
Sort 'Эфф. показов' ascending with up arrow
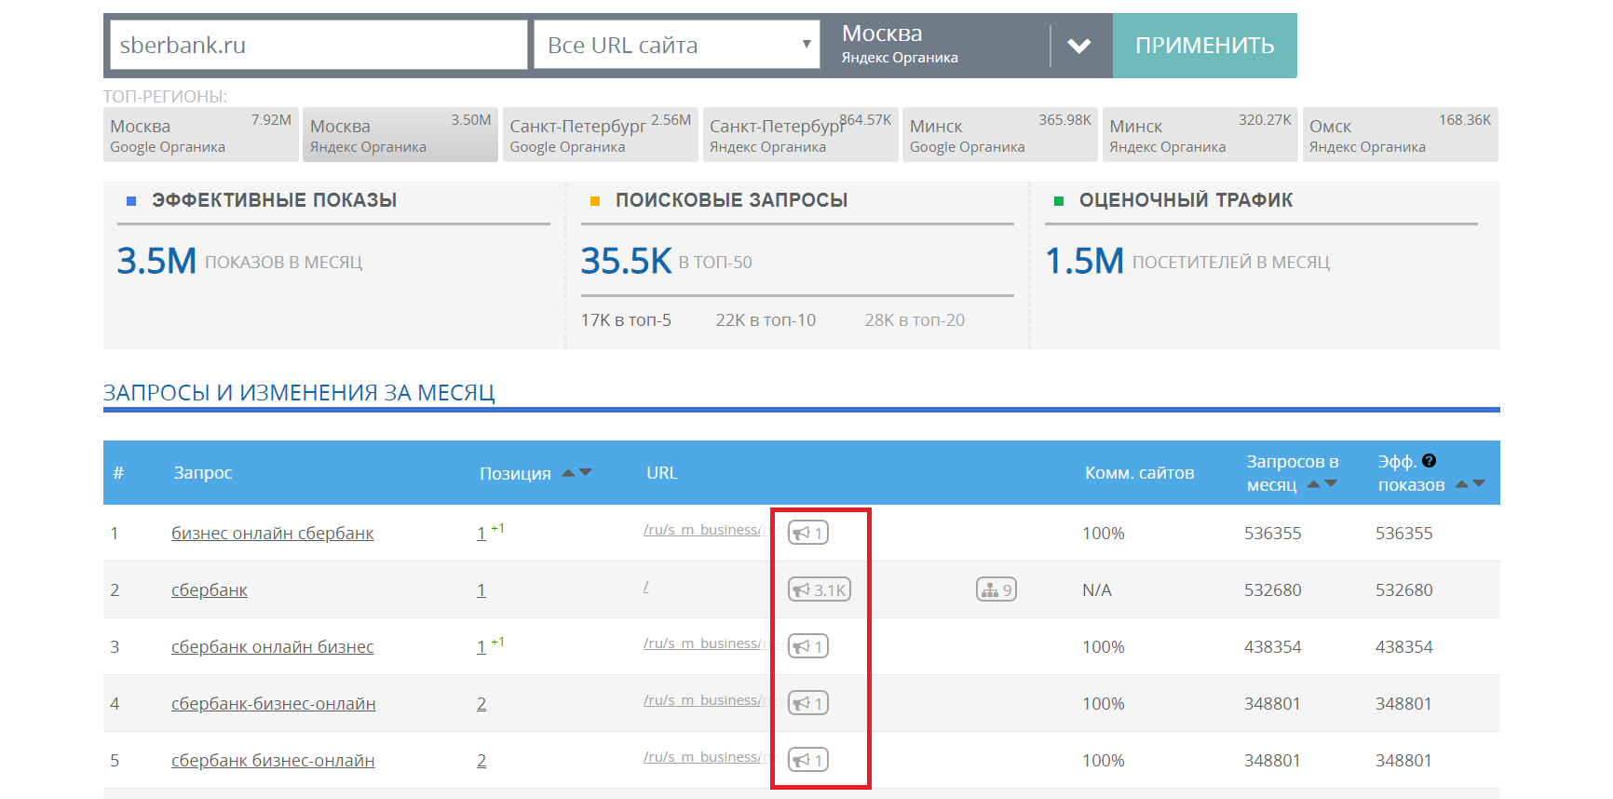tap(1462, 484)
